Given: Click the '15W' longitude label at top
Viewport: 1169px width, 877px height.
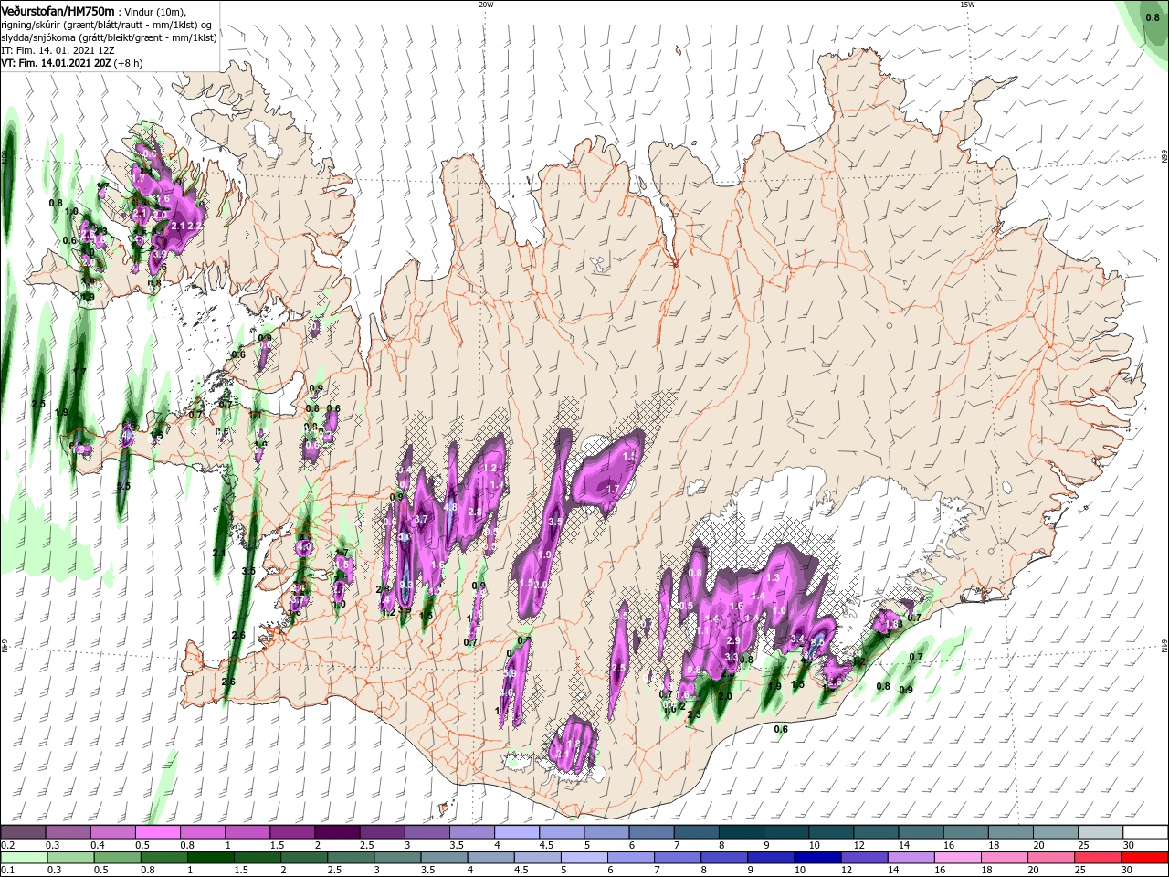Looking at the screenshot, I should click(967, 5).
